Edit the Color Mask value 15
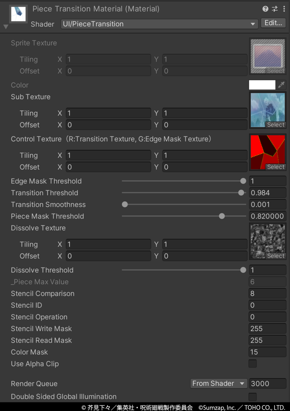Image resolution: width=290 pixels, height=411 pixels. (267, 352)
